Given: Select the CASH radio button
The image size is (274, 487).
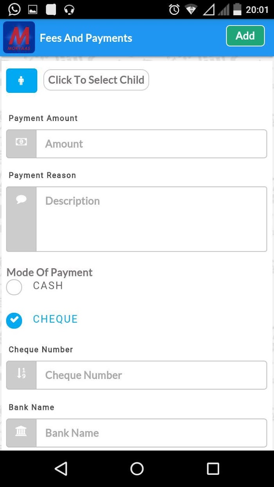Looking at the screenshot, I should coord(14,287).
